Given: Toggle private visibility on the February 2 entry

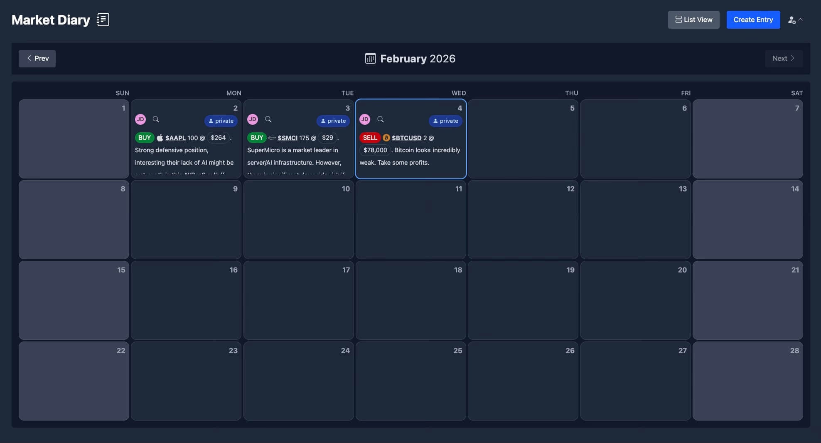Looking at the screenshot, I should (x=221, y=121).
